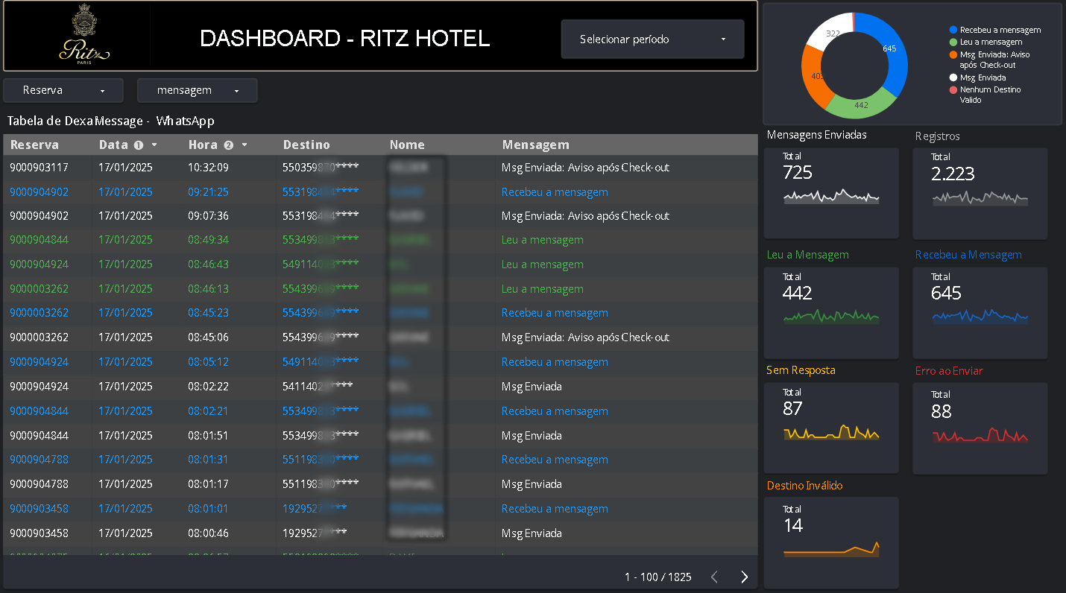Click the red legend dot Nenhum Destino Valido

pyautogui.click(x=953, y=89)
